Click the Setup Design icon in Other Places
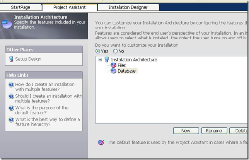 [11, 59]
